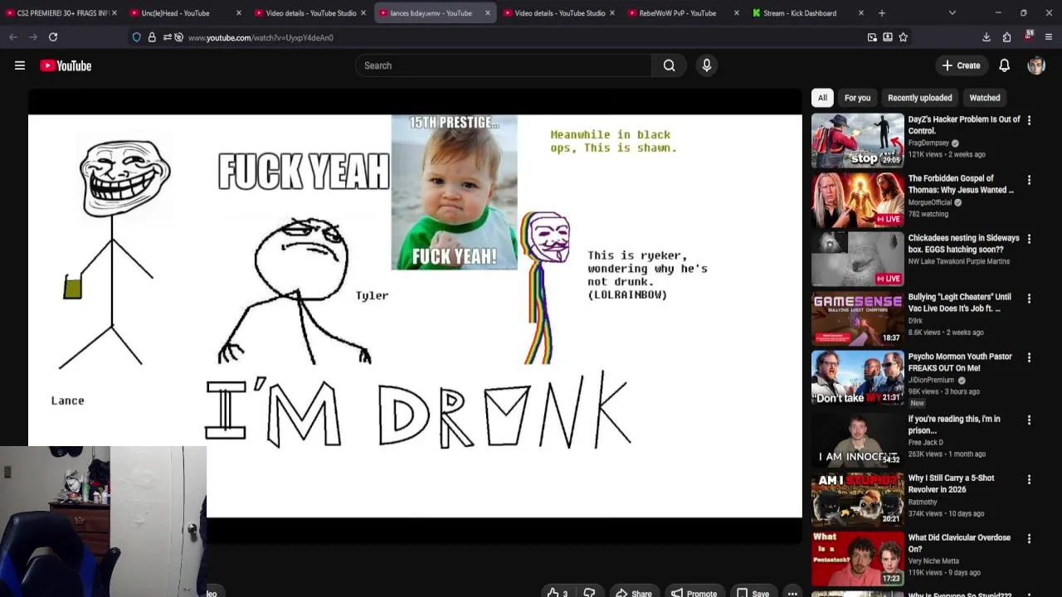Open the browser application menu

coord(1049,37)
